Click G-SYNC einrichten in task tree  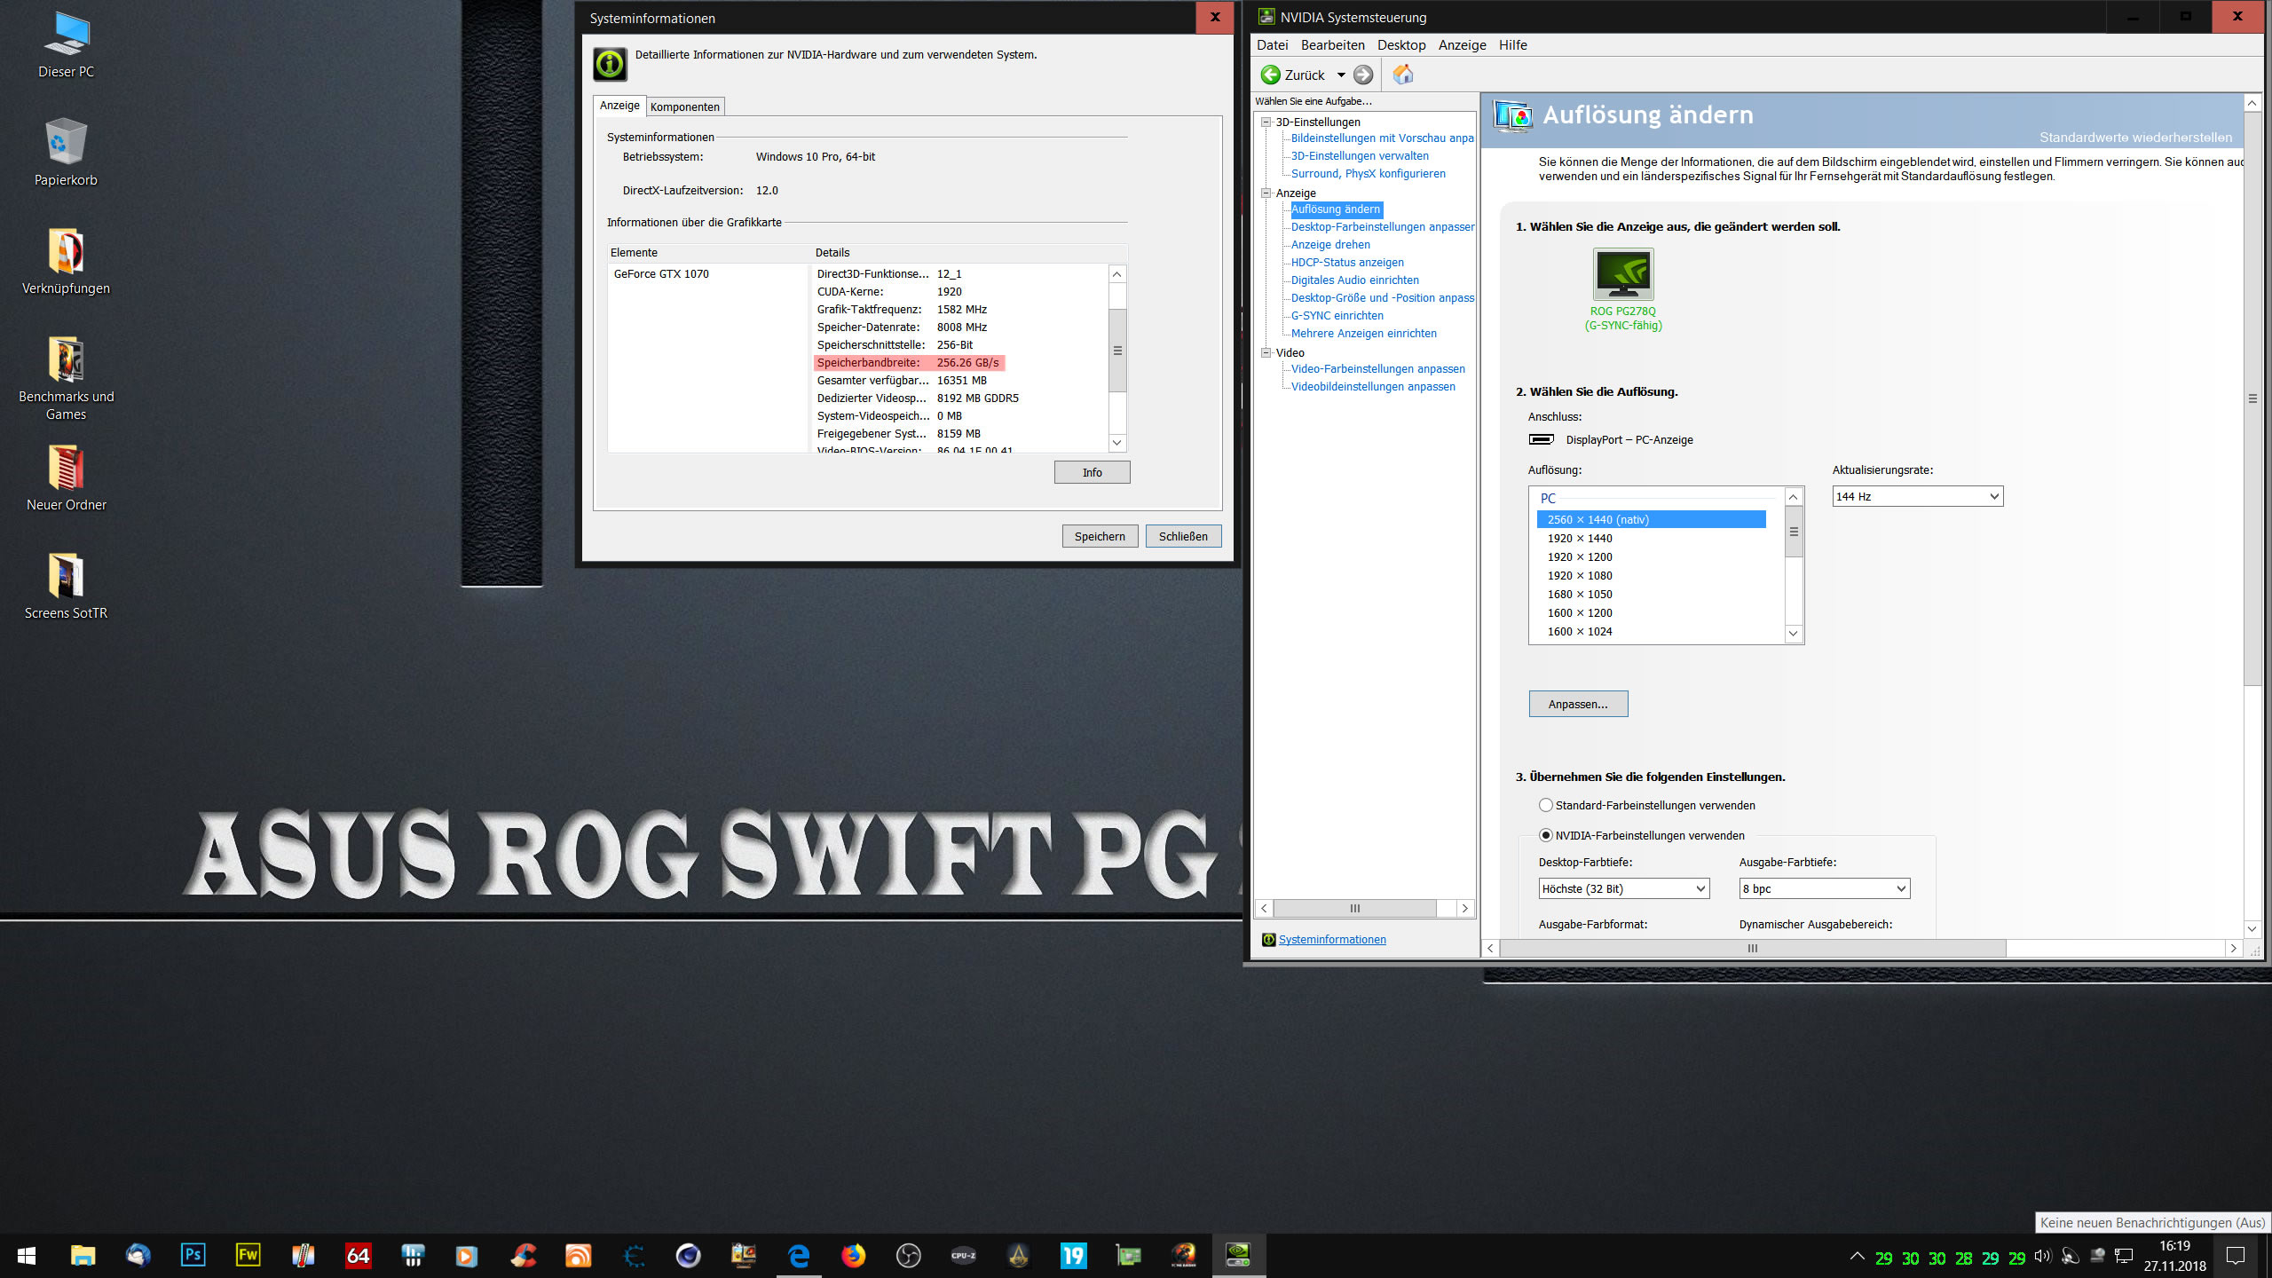[x=1337, y=315]
